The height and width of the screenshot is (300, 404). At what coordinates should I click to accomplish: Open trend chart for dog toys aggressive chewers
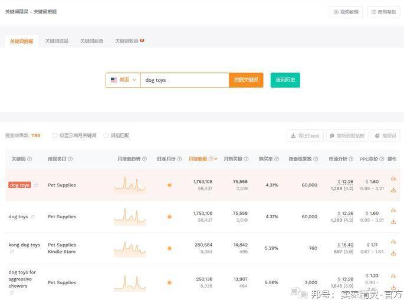pos(130,283)
